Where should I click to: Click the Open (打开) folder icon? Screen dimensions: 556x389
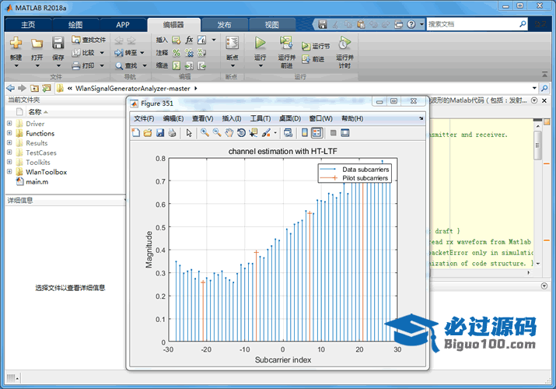coord(37,44)
